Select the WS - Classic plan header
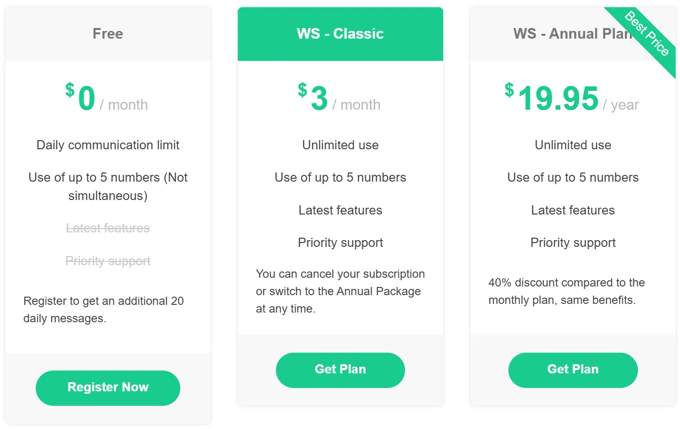 coord(340,34)
